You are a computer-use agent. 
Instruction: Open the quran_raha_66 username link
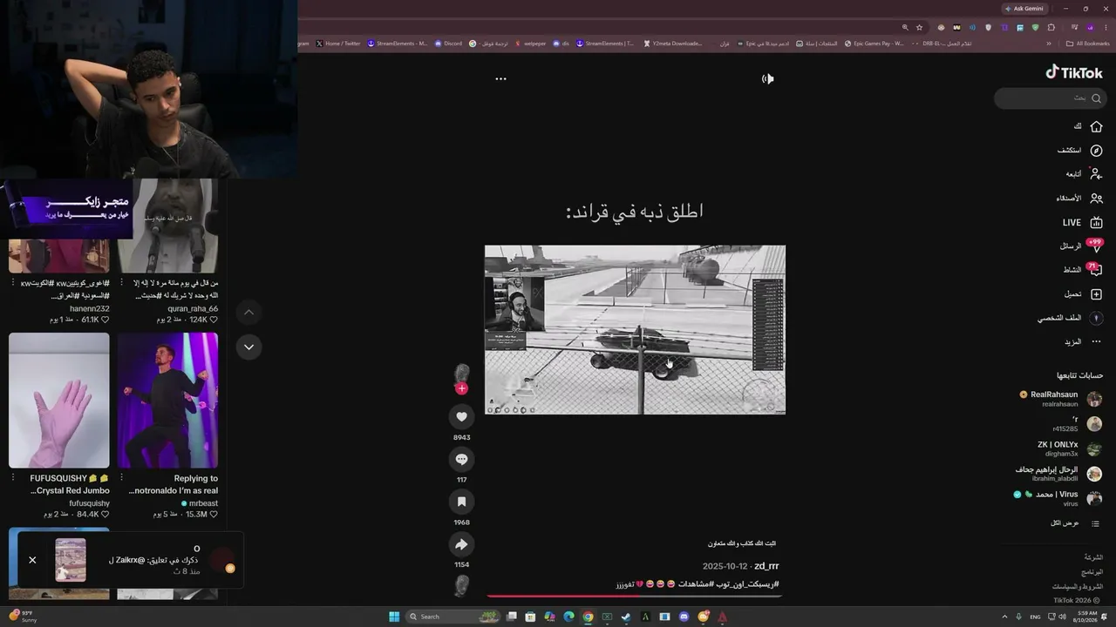pos(193,308)
